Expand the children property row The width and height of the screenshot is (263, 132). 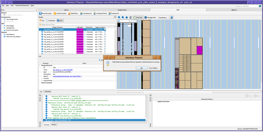[42, 78]
